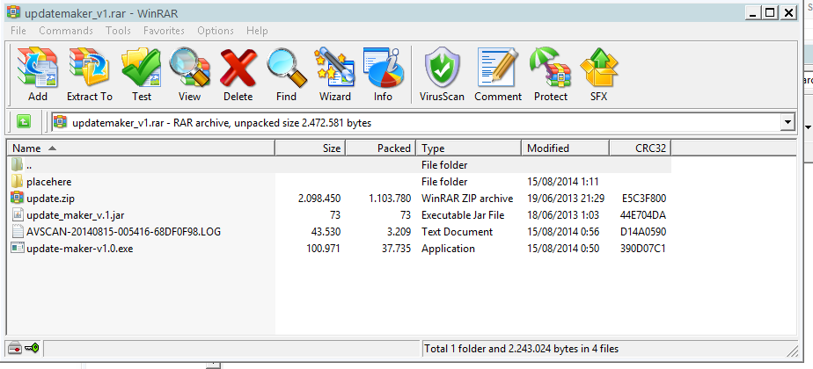Click the window resize grip corner

[793, 351]
